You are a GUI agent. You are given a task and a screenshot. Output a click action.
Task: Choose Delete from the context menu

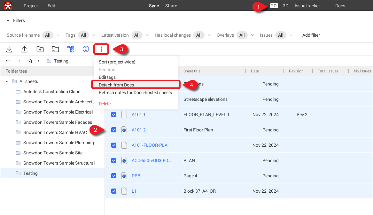(x=105, y=104)
